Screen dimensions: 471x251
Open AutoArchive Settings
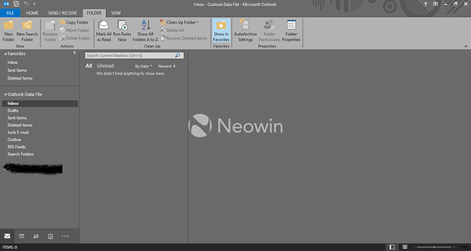coord(246,31)
